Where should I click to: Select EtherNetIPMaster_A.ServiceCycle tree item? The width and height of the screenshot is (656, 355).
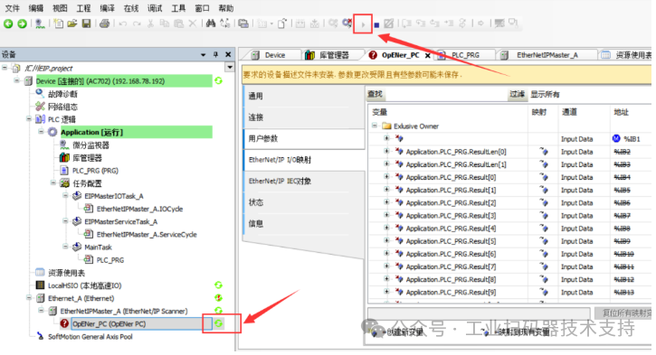[147, 234]
